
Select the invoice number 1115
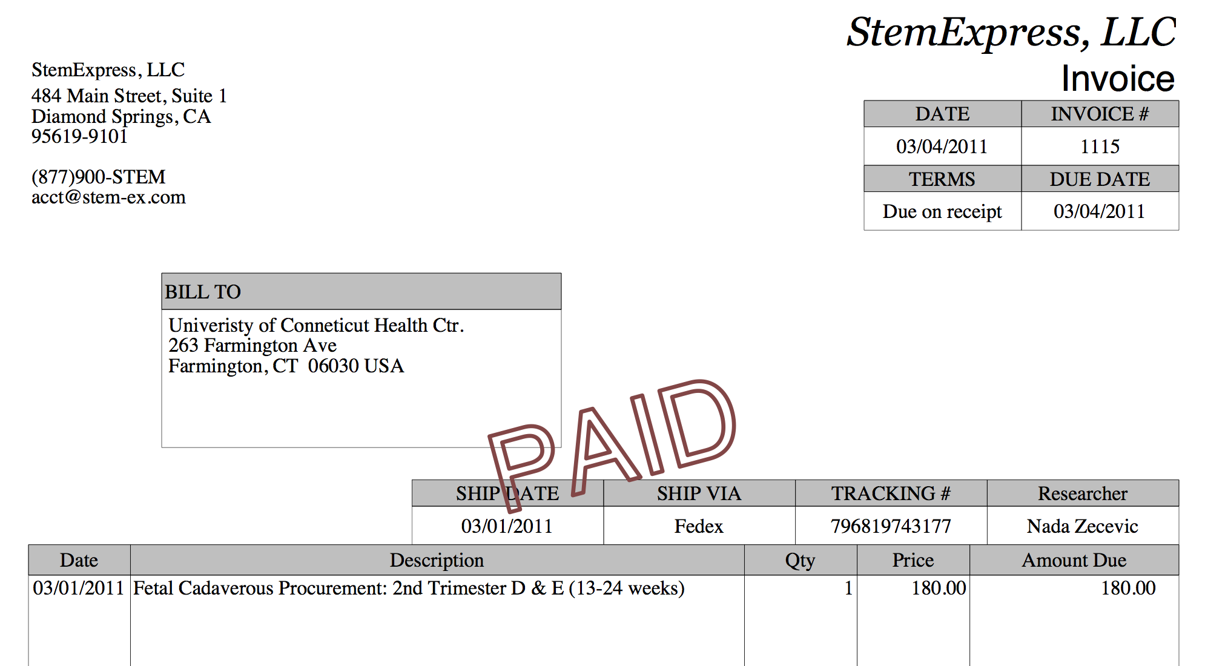(1100, 147)
